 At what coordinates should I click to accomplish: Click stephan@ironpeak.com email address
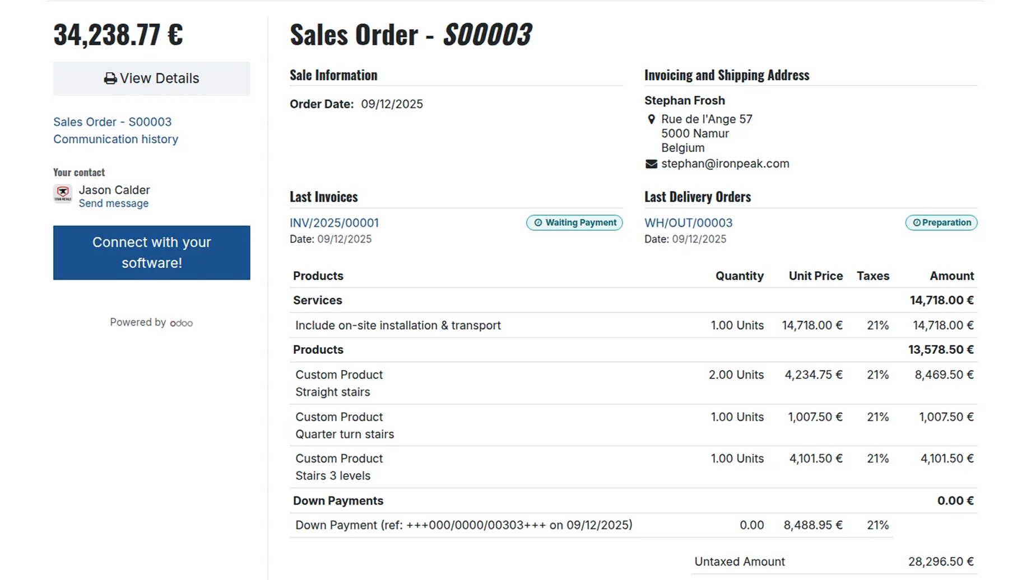tap(725, 164)
